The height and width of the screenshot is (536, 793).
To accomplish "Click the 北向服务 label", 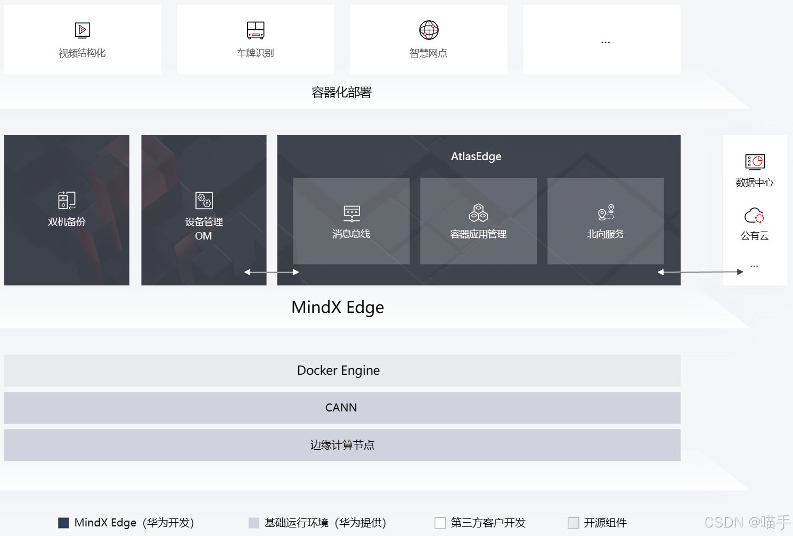I will (x=606, y=234).
